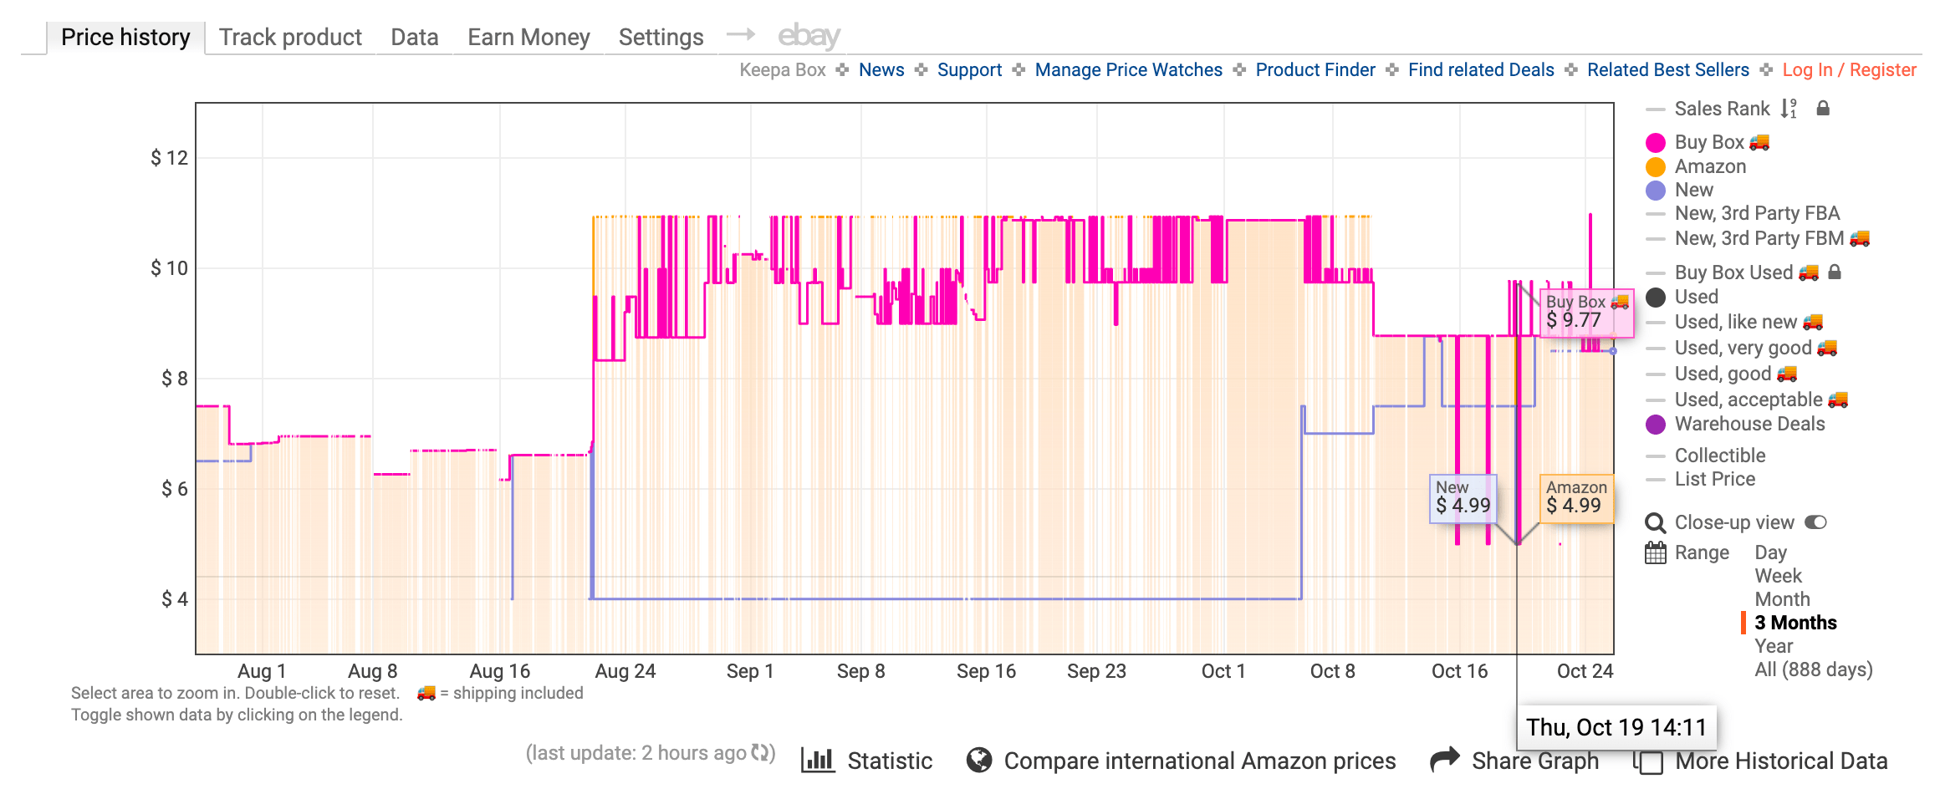Viewport: 1940px width, 794px height.
Task: Click the Statistic bar chart icon
Action: [818, 761]
